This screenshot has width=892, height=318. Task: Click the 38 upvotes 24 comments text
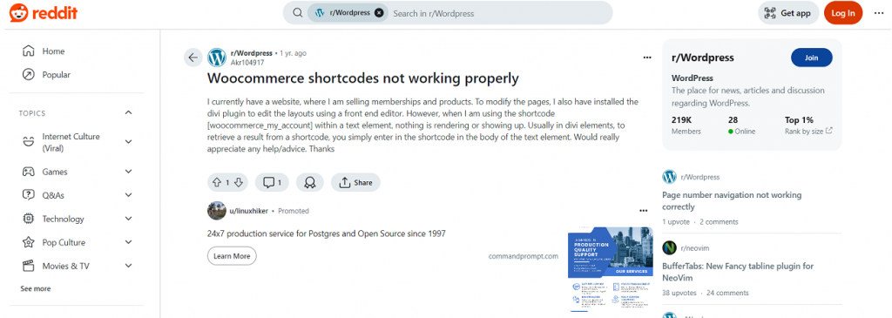click(x=706, y=293)
